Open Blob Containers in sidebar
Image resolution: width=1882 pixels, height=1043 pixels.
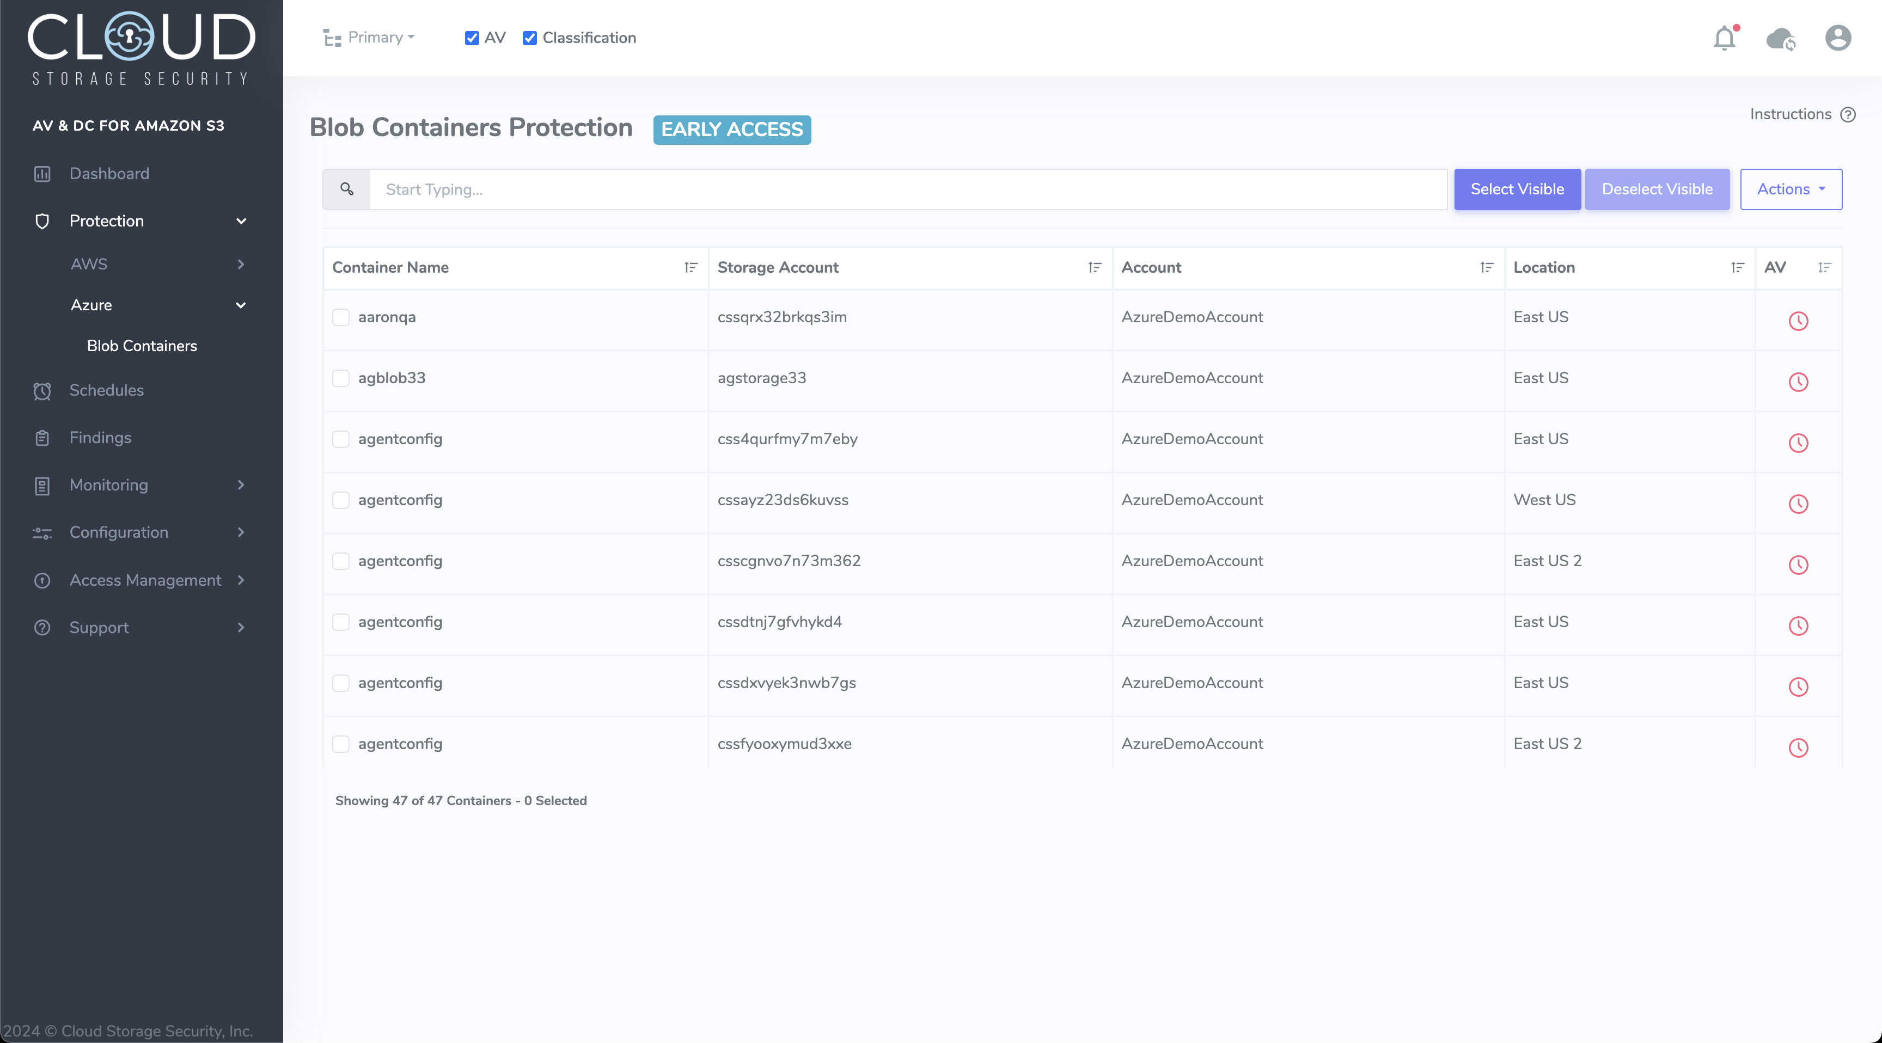tap(142, 346)
